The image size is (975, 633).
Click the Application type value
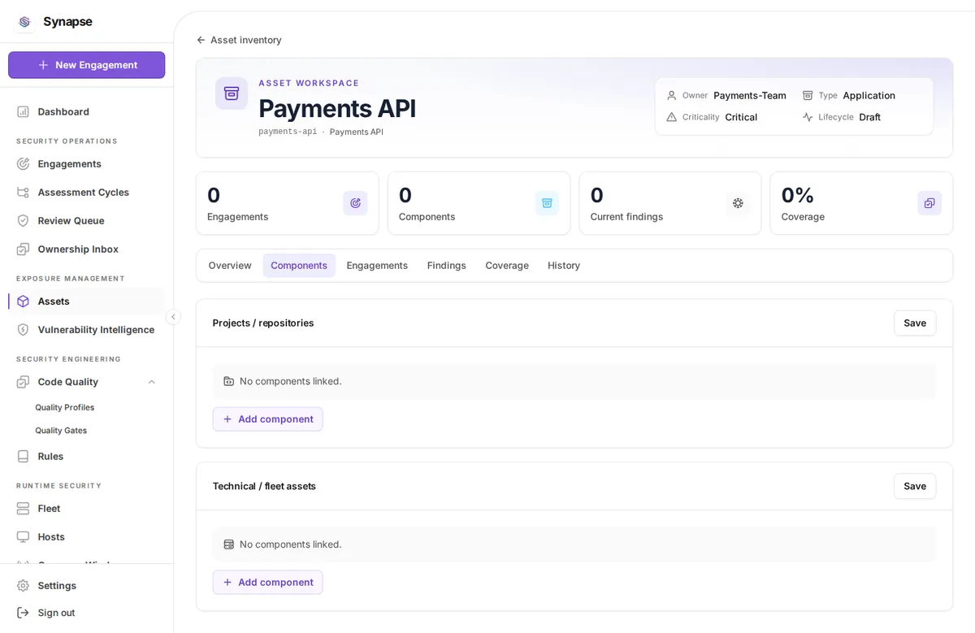tap(869, 95)
